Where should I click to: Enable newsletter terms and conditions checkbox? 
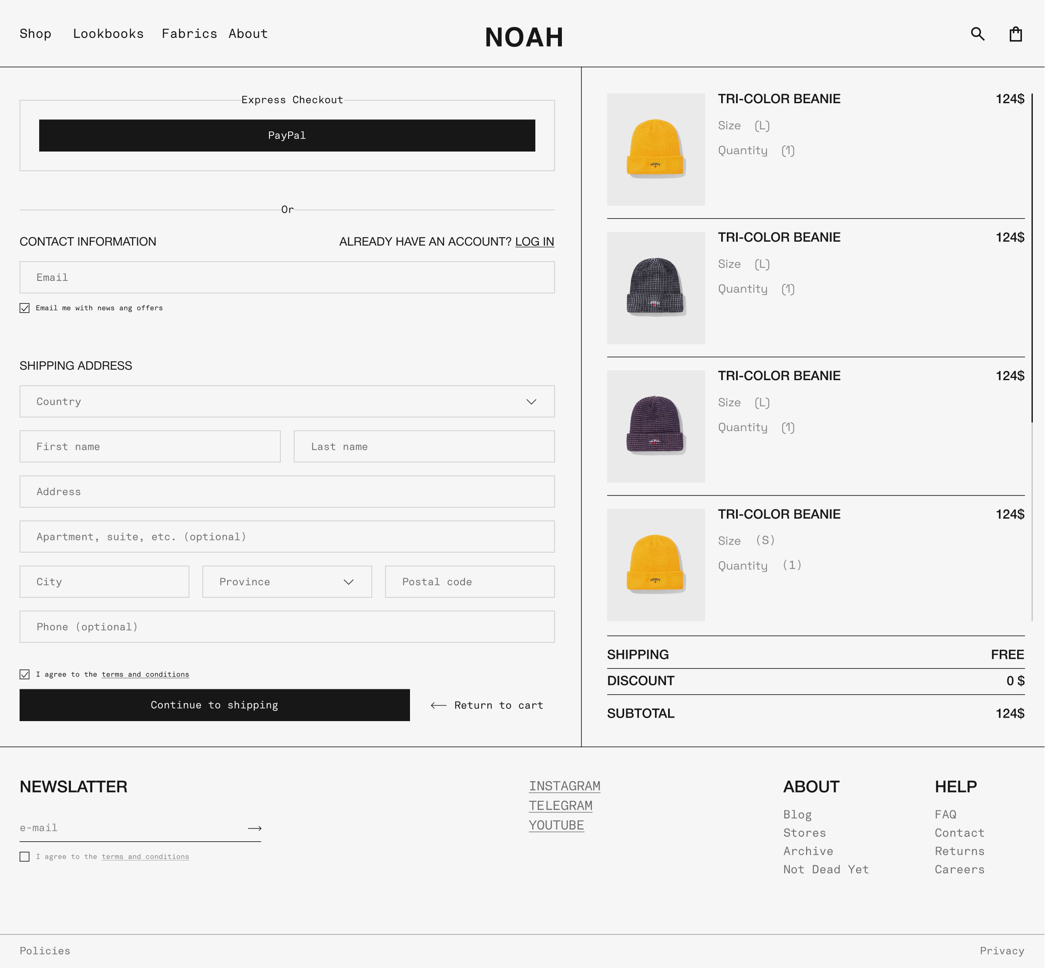24,857
